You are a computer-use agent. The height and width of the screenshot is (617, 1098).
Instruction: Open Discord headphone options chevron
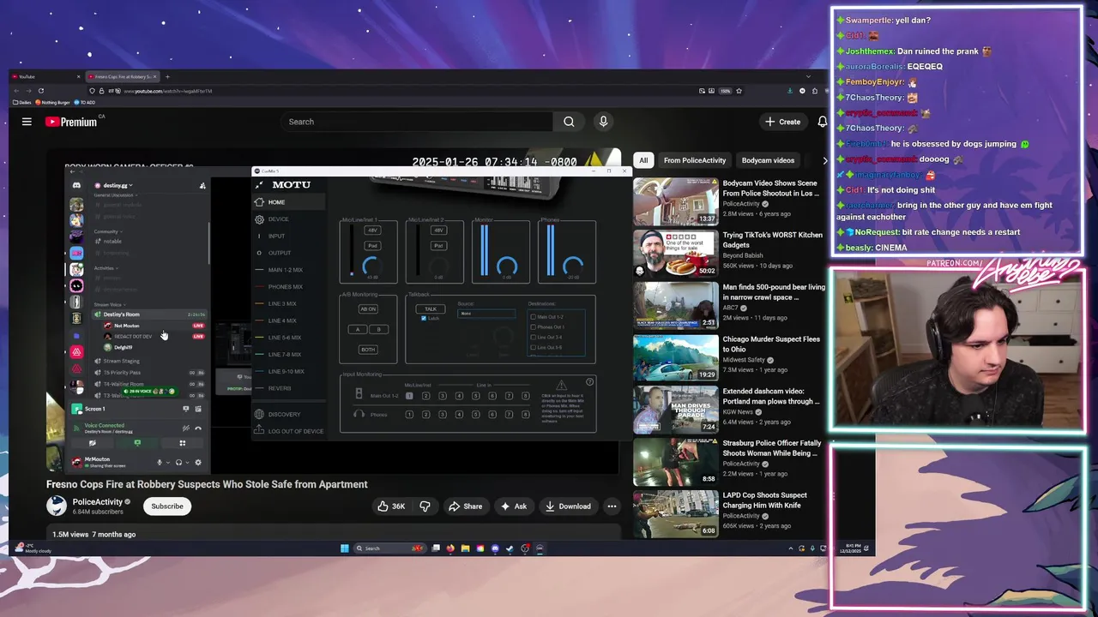187,463
